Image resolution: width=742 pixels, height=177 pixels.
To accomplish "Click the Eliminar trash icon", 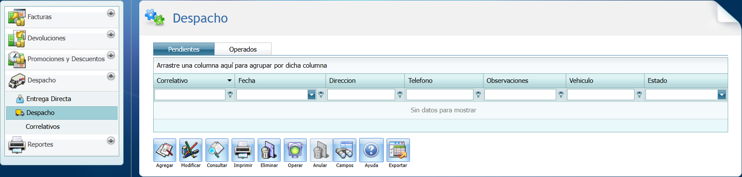I will click(269, 150).
